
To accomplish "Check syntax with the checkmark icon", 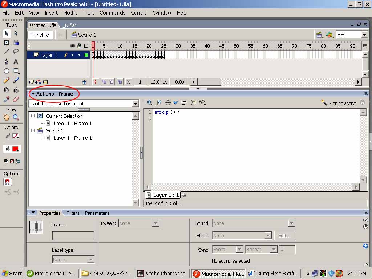I will coord(176,102).
